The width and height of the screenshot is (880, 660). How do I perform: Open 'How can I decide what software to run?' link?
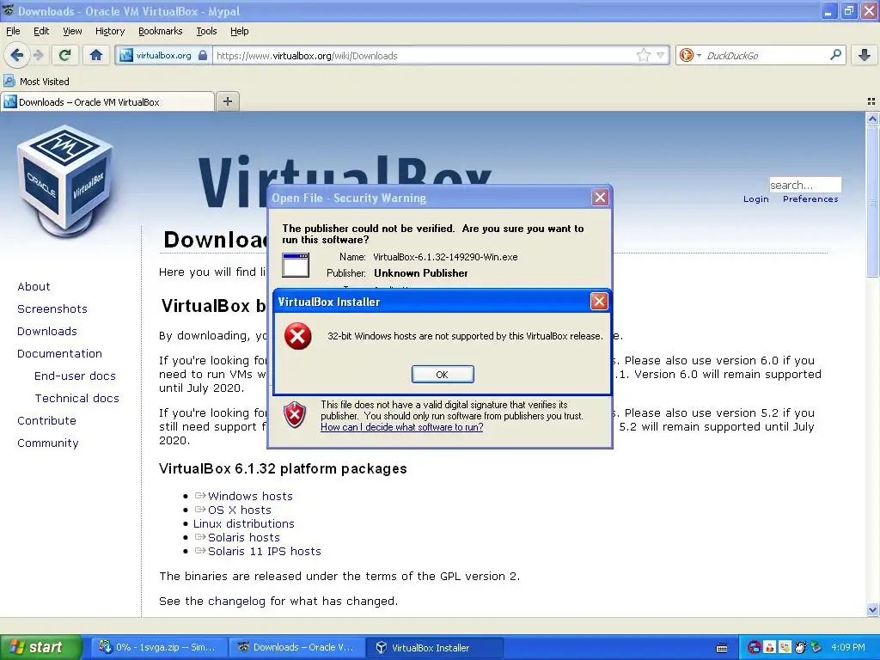point(402,427)
